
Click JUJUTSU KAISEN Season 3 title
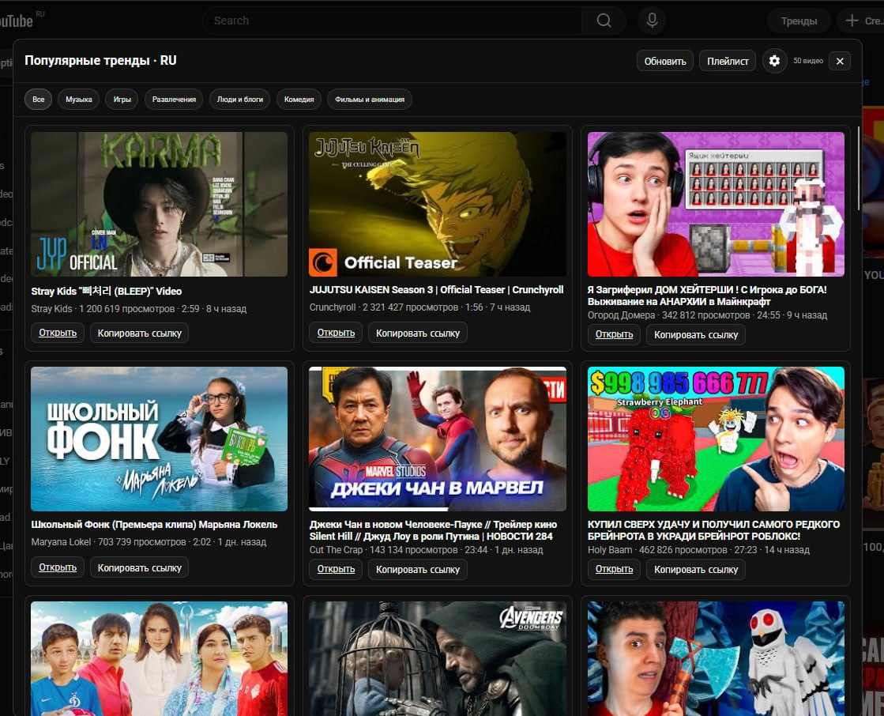[436, 289]
